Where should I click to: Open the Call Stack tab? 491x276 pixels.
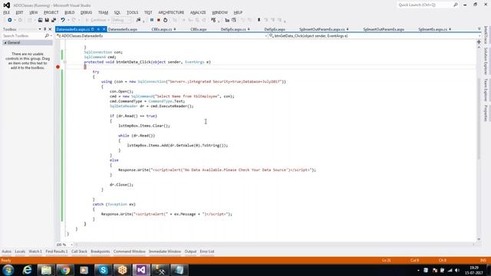(79, 251)
